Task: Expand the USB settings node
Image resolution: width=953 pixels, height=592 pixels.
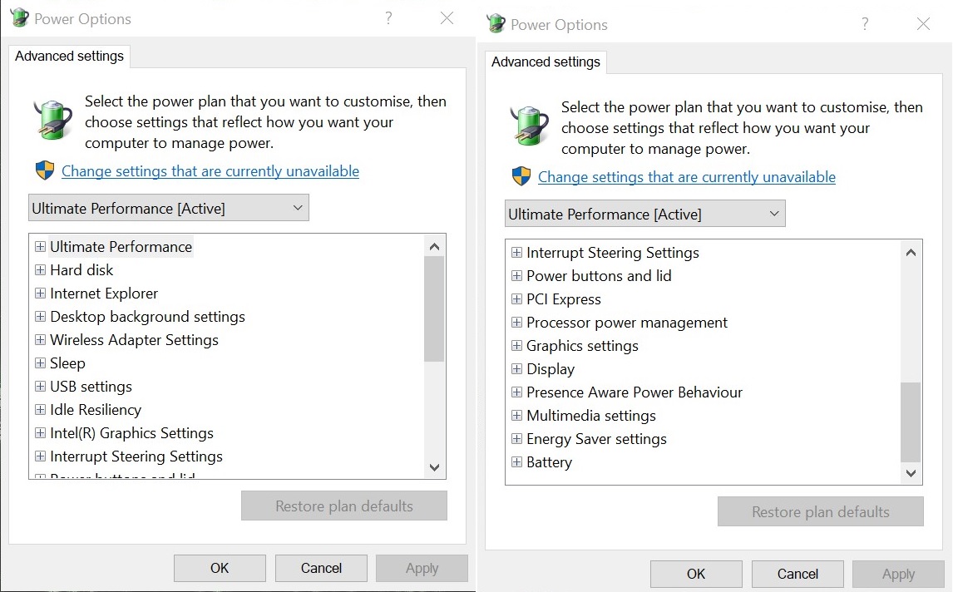Action: 40,387
